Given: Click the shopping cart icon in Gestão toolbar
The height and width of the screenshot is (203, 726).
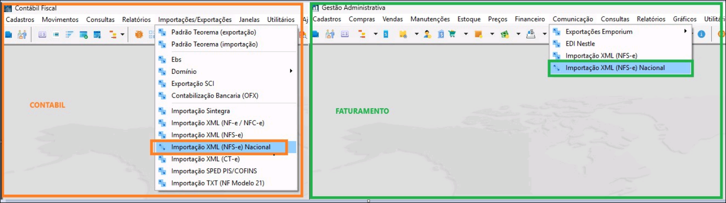Looking at the screenshot, I should click(452, 34).
